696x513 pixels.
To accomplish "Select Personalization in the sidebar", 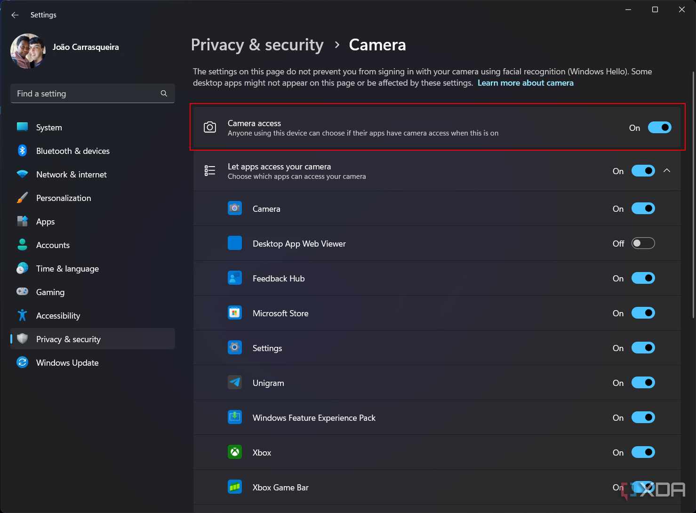I will (93, 198).
